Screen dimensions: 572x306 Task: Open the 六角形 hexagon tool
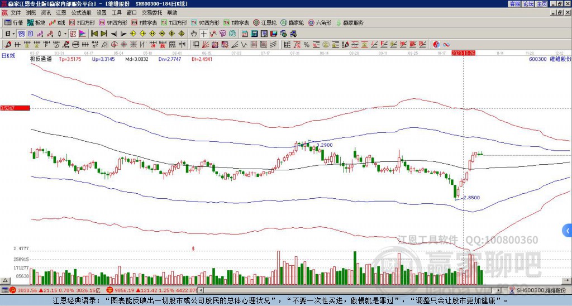pos(320,22)
